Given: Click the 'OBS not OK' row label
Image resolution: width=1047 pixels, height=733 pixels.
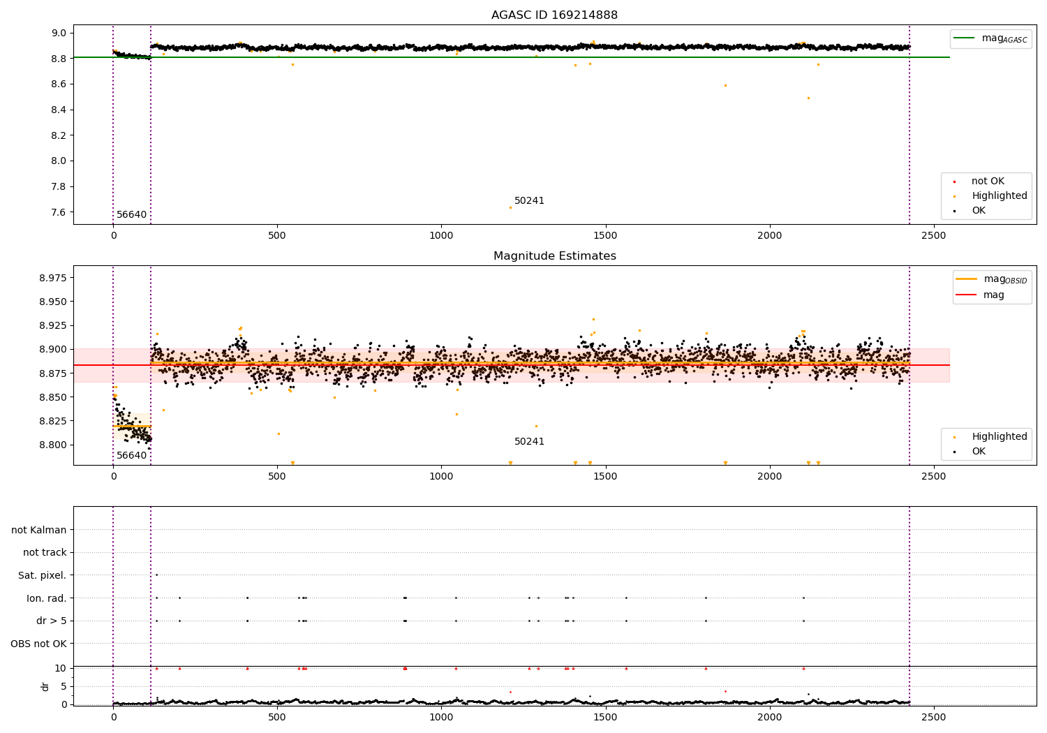Looking at the screenshot, I should [38, 644].
